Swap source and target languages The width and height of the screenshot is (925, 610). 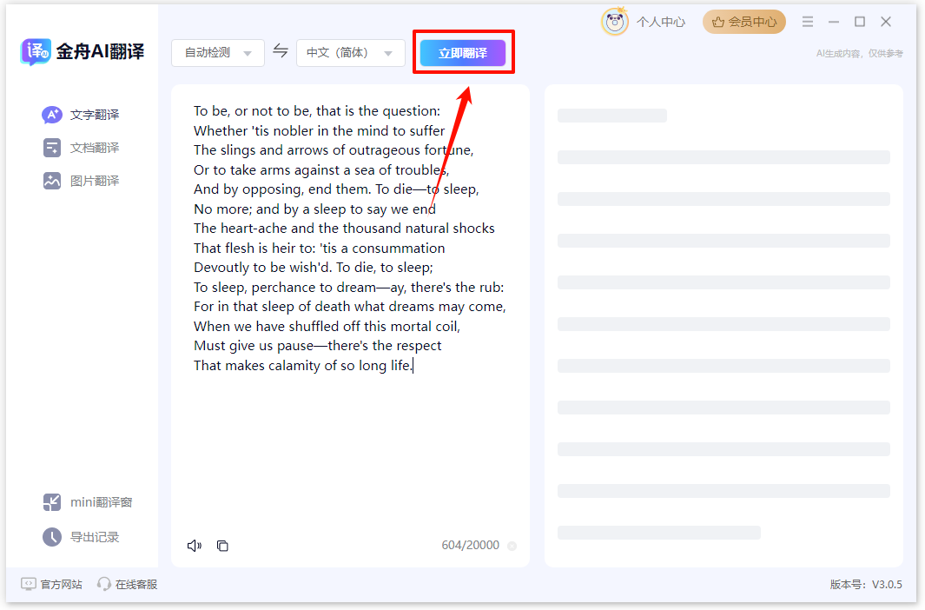281,51
